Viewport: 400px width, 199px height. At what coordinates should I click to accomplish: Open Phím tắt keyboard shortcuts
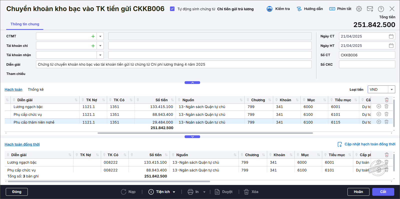click(332, 9)
